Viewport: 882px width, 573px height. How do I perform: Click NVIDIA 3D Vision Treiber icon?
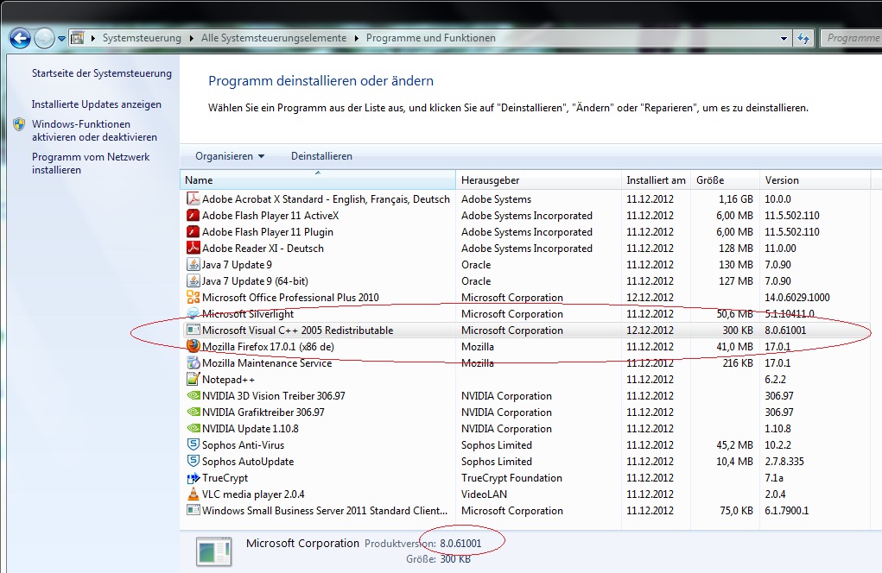[x=193, y=395]
